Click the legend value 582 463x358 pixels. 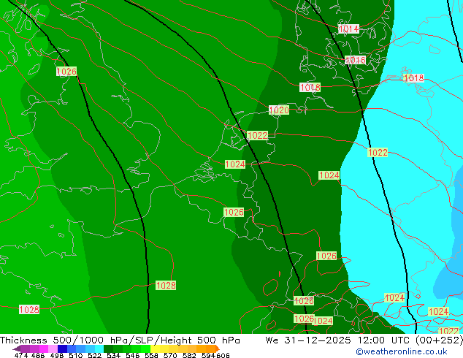189,355
